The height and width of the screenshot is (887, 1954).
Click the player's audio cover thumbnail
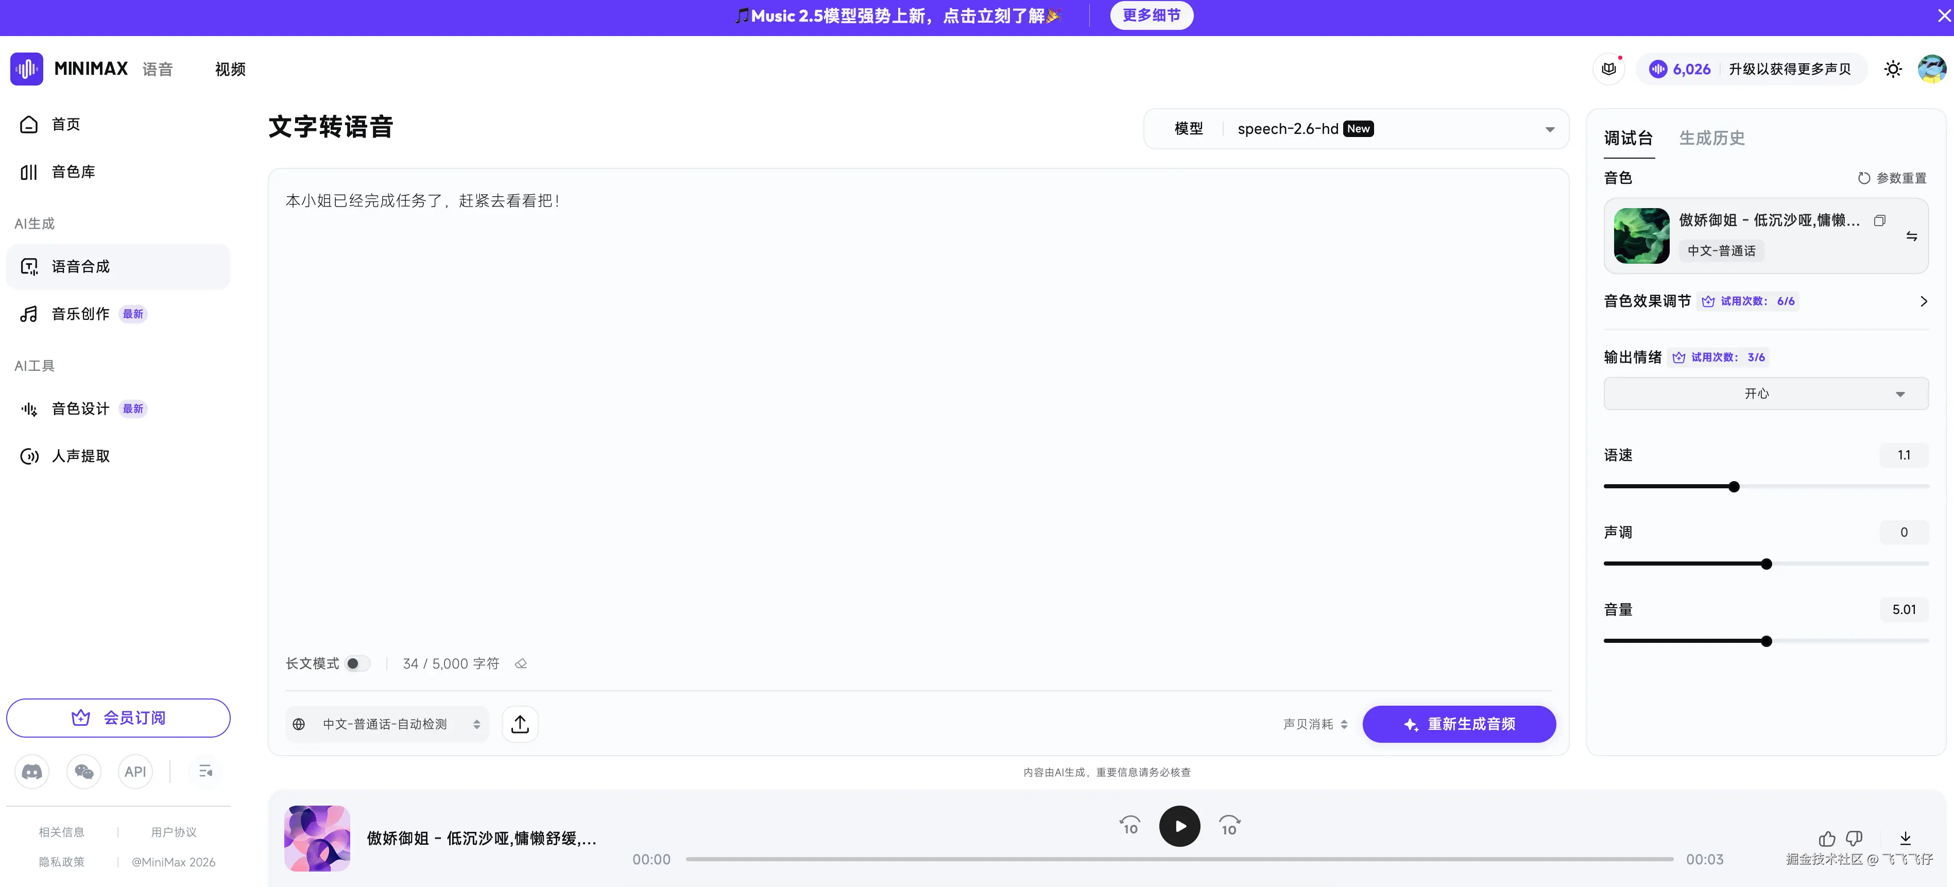point(317,839)
